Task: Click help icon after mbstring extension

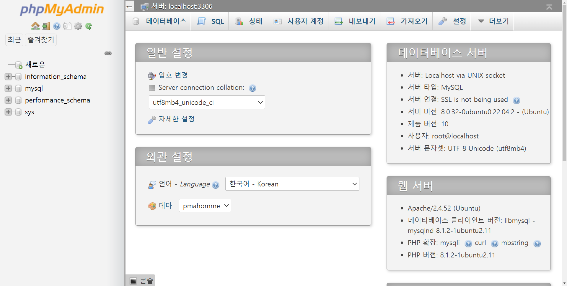Action: click(x=537, y=244)
